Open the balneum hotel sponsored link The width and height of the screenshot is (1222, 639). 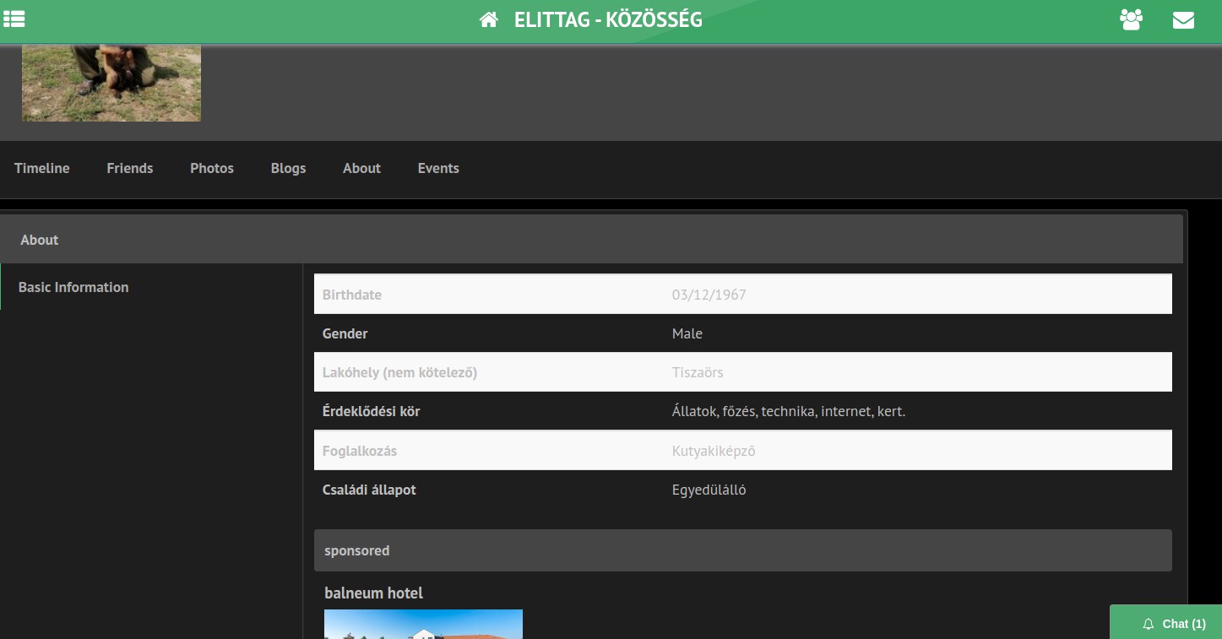[373, 593]
